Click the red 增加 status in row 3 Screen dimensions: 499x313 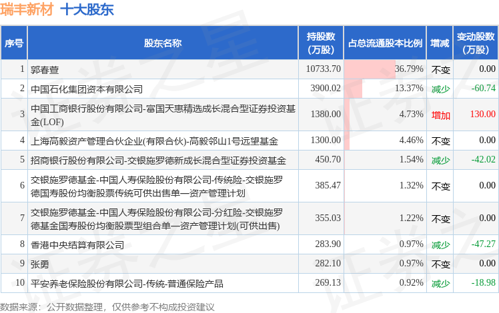click(x=441, y=115)
